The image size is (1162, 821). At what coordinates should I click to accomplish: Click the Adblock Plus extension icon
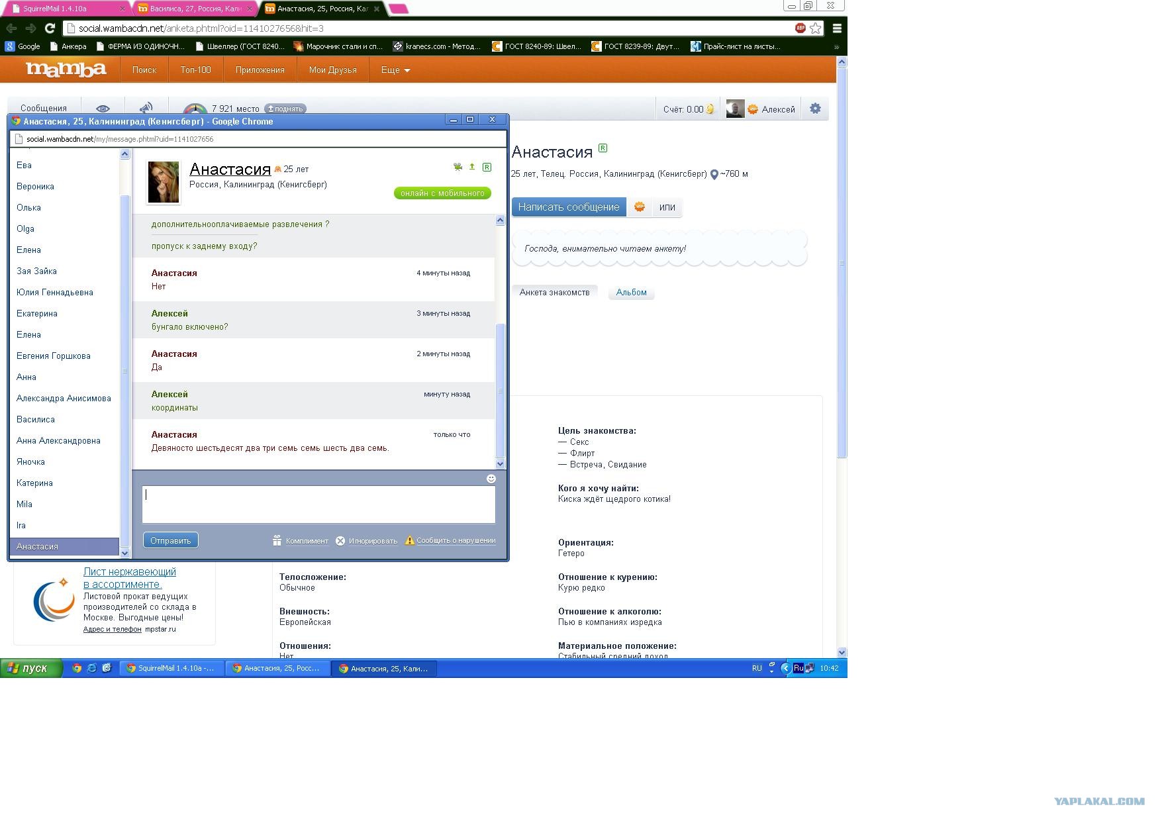pos(800,28)
